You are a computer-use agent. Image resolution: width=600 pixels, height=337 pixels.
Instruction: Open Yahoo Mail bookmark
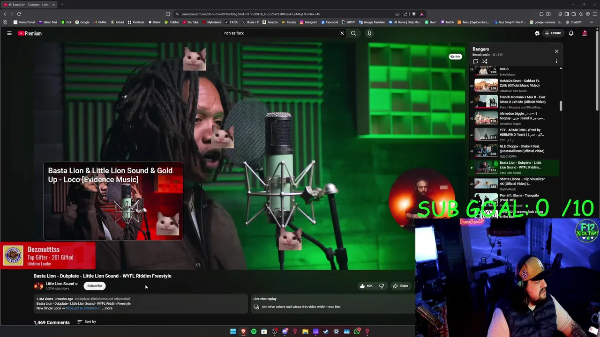tap(48, 22)
